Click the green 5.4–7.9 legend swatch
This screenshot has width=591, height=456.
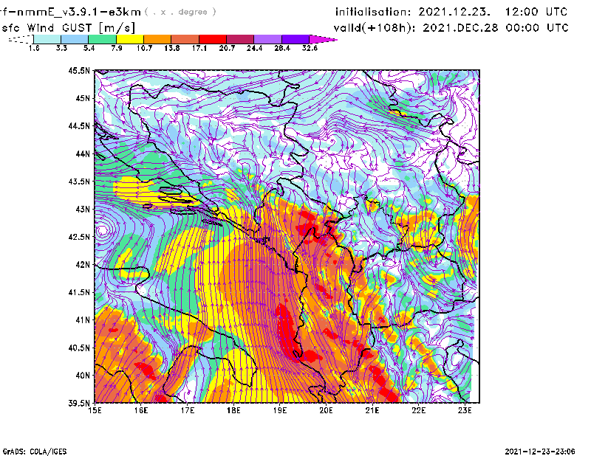click(x=102, y=39)
